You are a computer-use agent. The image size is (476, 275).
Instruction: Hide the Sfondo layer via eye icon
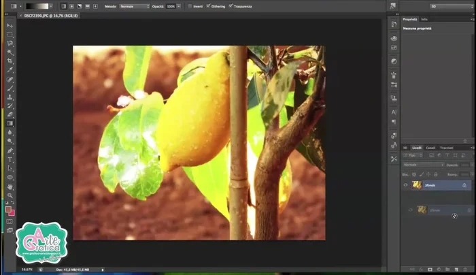(x=406, y=185)
